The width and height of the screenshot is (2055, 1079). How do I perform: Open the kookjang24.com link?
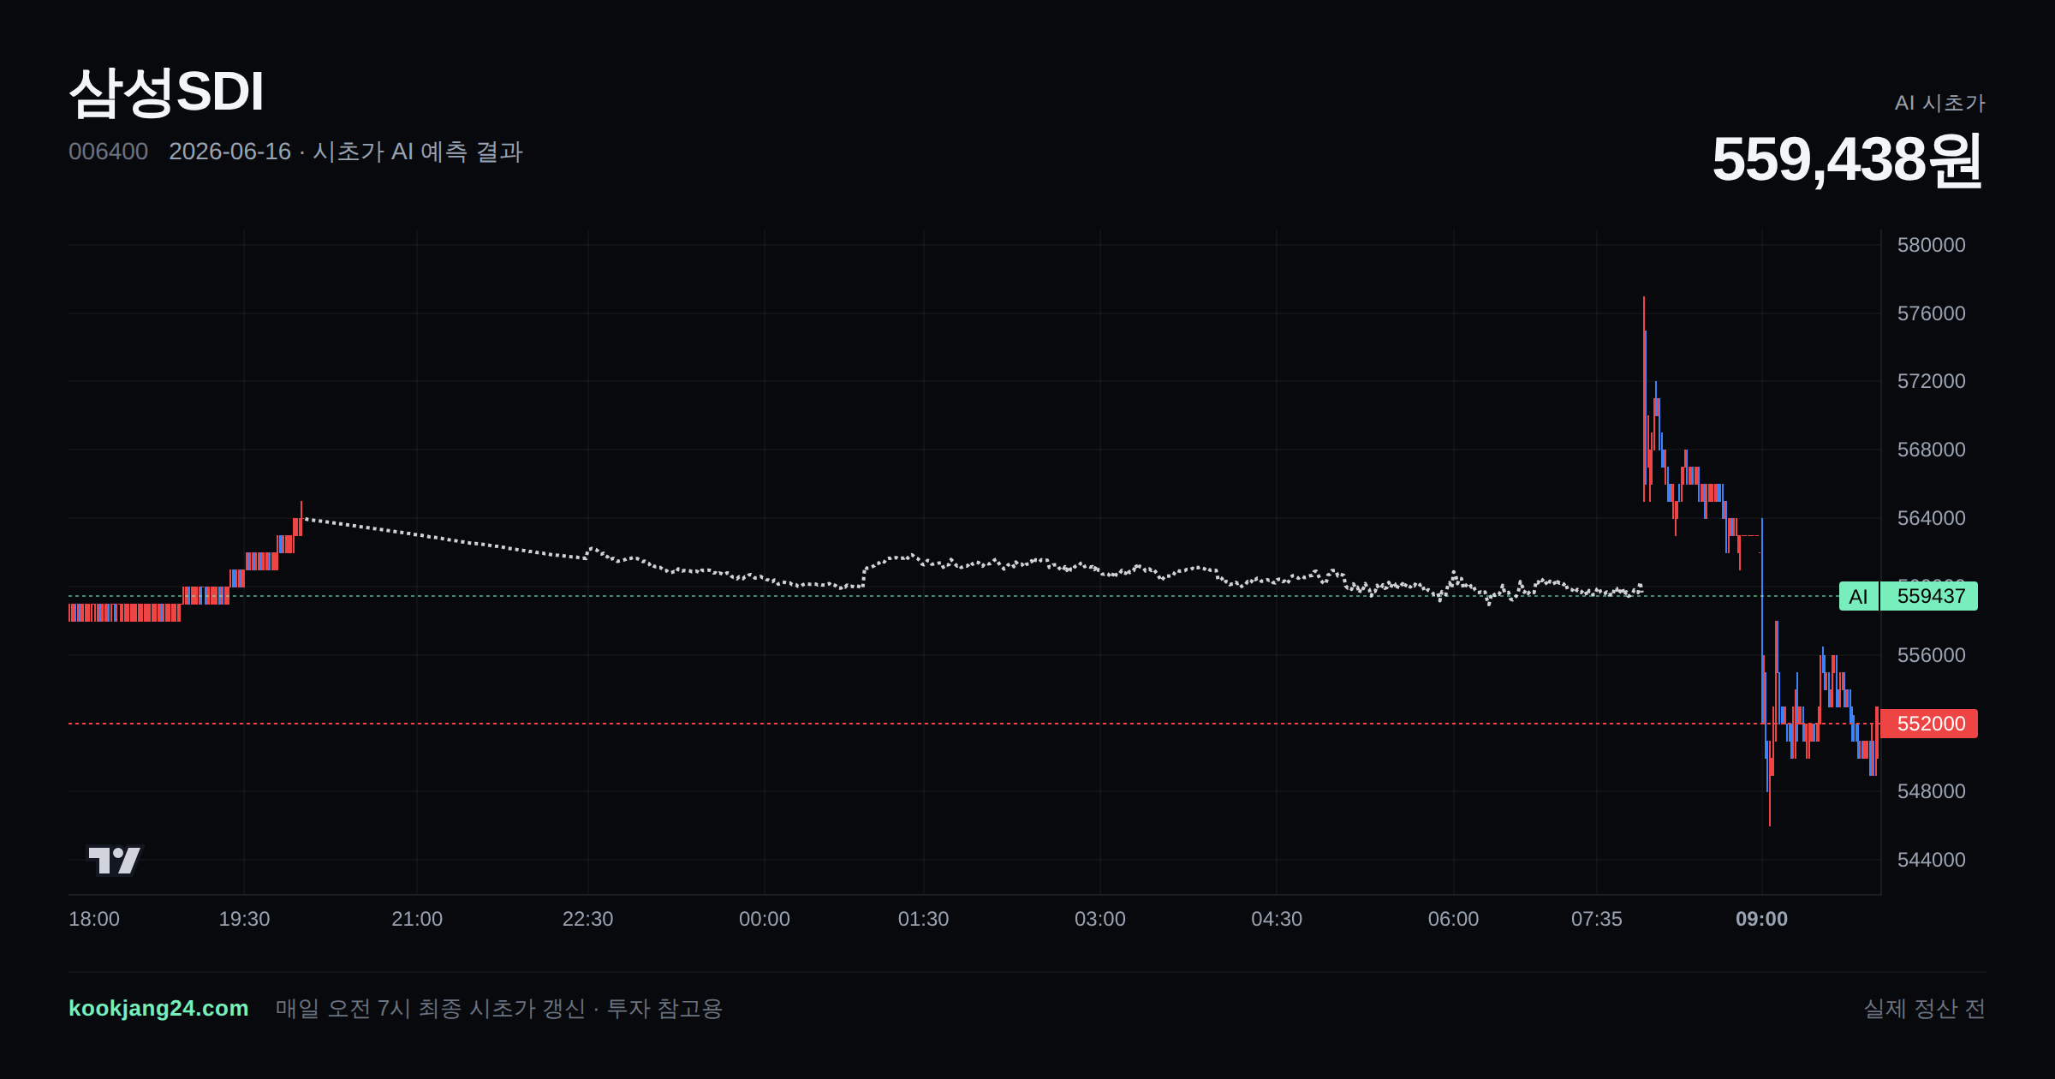pyautogui.click(x=158, y=1008)
